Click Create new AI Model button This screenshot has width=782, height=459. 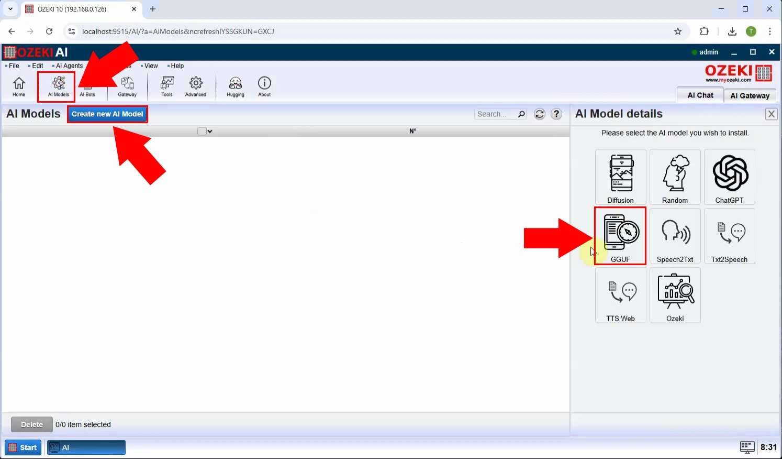pyautogui.click(x=107, y=114)
